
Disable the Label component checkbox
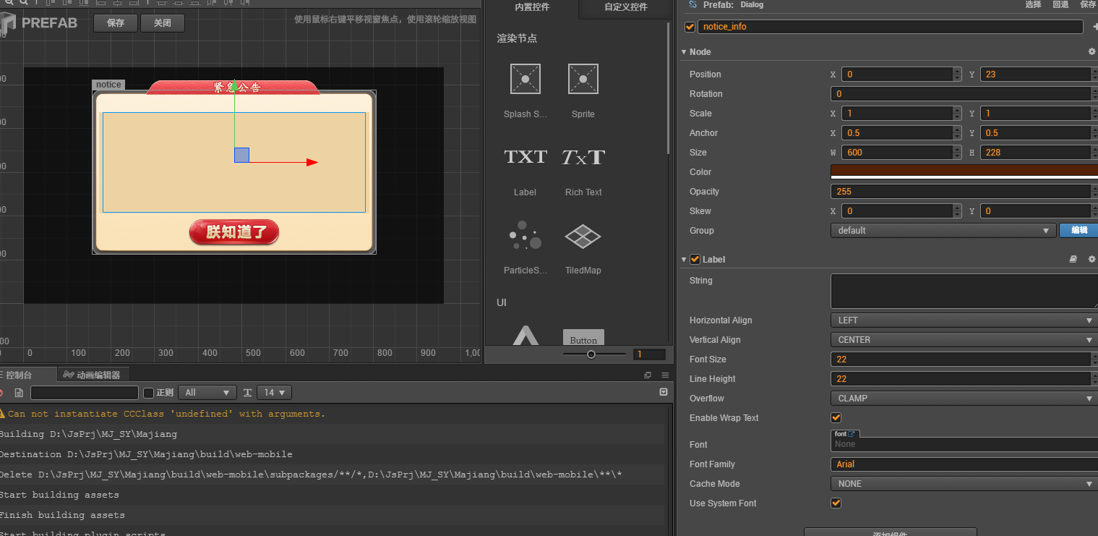[x=695, y=259]
